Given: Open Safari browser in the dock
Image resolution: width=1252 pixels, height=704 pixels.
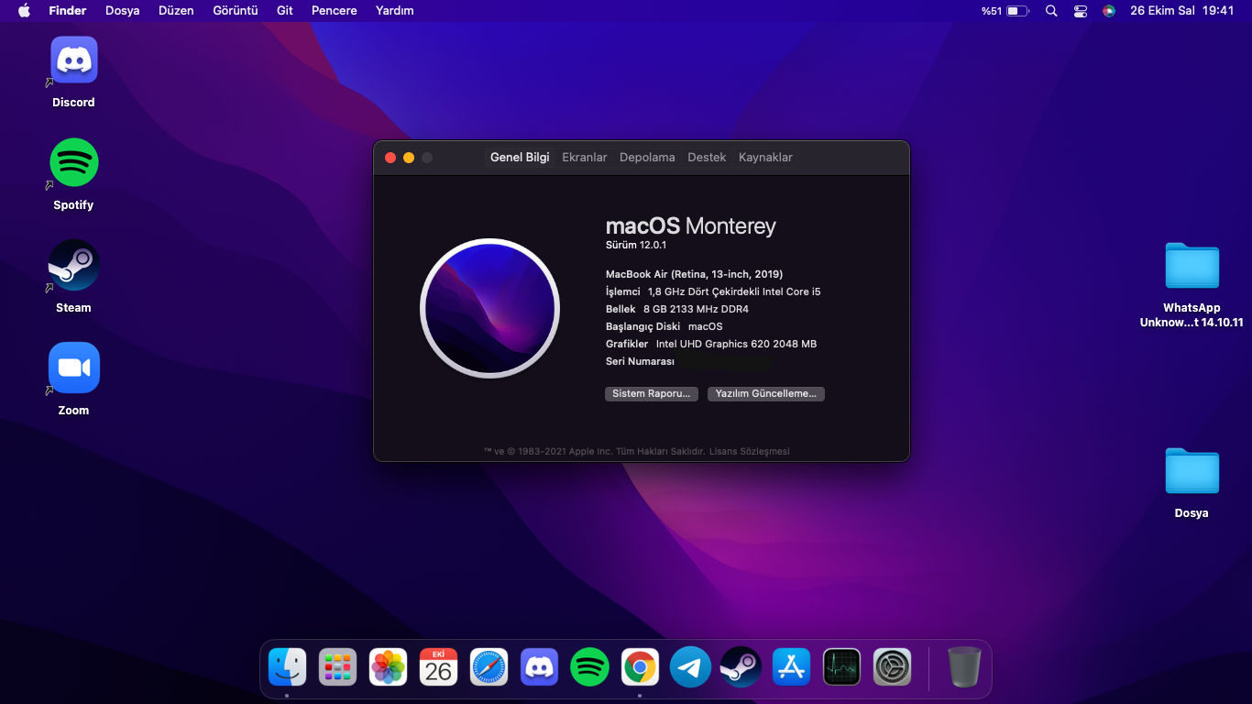Looking at the screenshot, I should (489, 667).
